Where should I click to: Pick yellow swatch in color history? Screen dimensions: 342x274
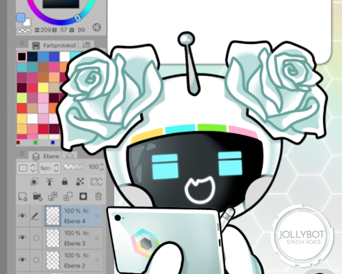click(x=43, y=88)
